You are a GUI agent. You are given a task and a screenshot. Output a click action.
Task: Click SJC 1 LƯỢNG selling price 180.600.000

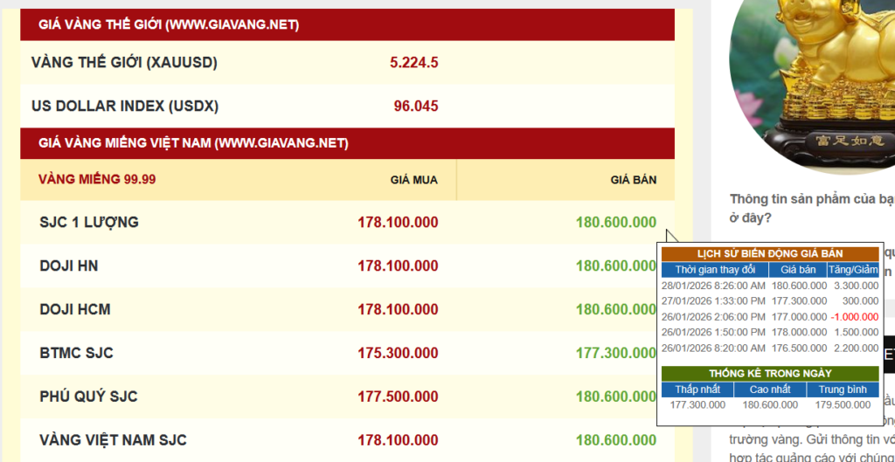coord(615,223)
